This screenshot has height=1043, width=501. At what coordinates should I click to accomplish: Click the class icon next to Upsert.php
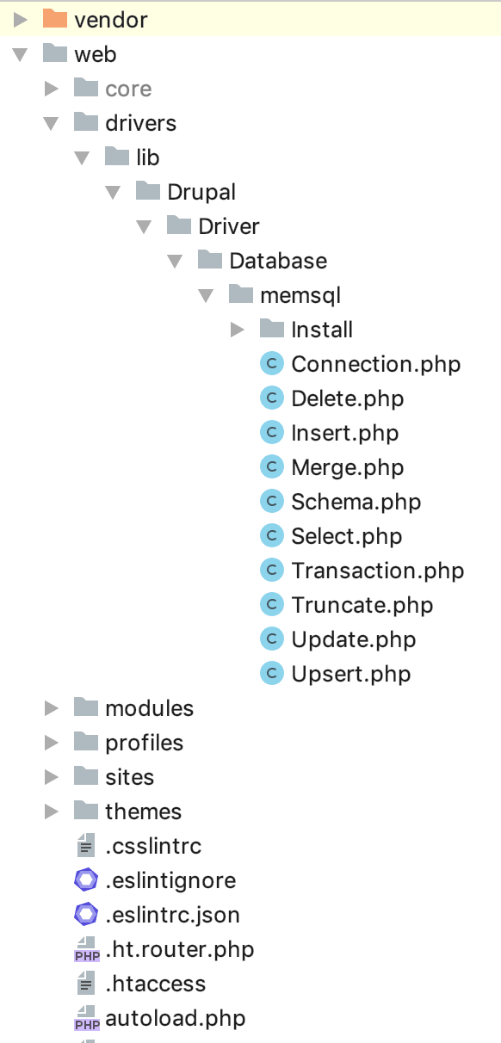[x=272, y=674]
